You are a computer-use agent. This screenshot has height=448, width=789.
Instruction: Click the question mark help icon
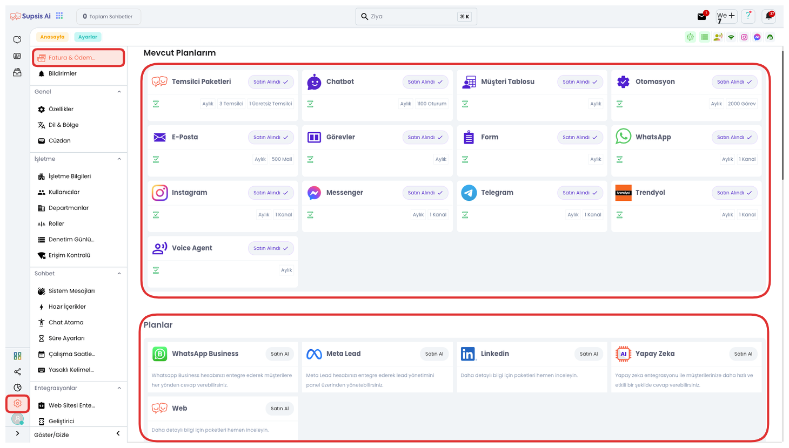(748, 16)
